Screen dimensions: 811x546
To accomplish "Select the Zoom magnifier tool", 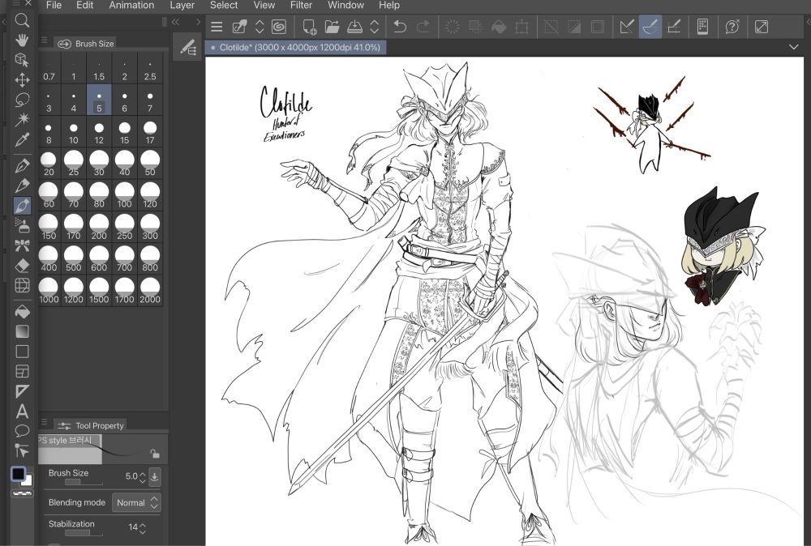I will (22, 20).
